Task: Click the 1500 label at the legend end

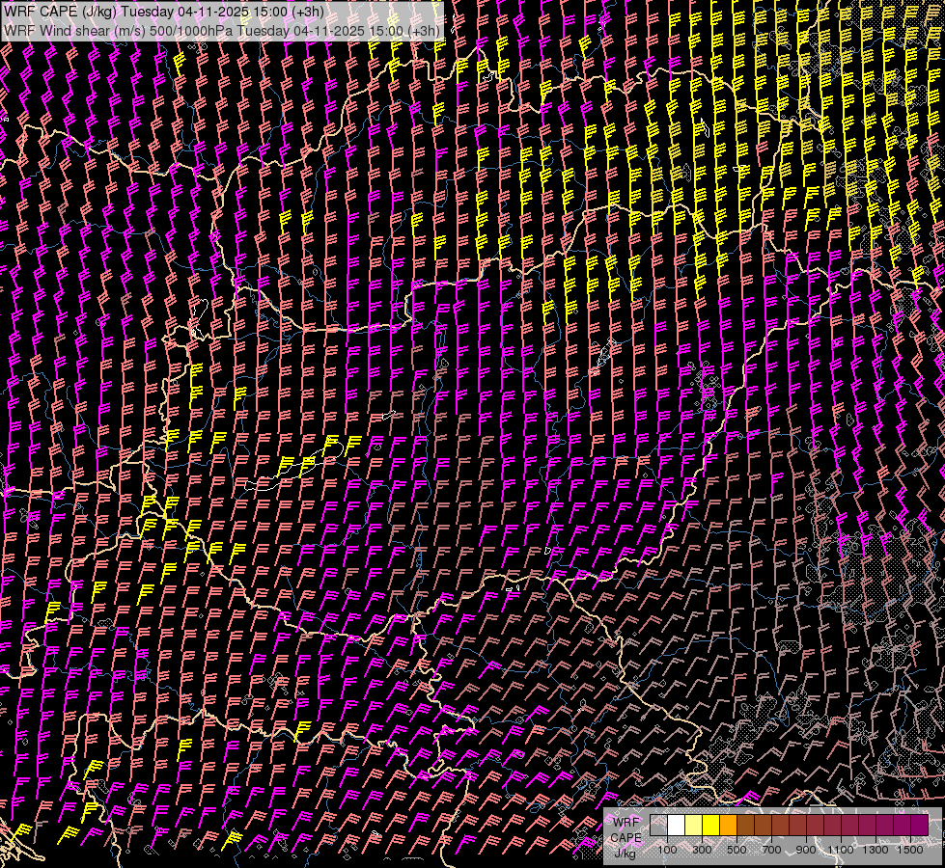Action: click(x=910, y=850)
